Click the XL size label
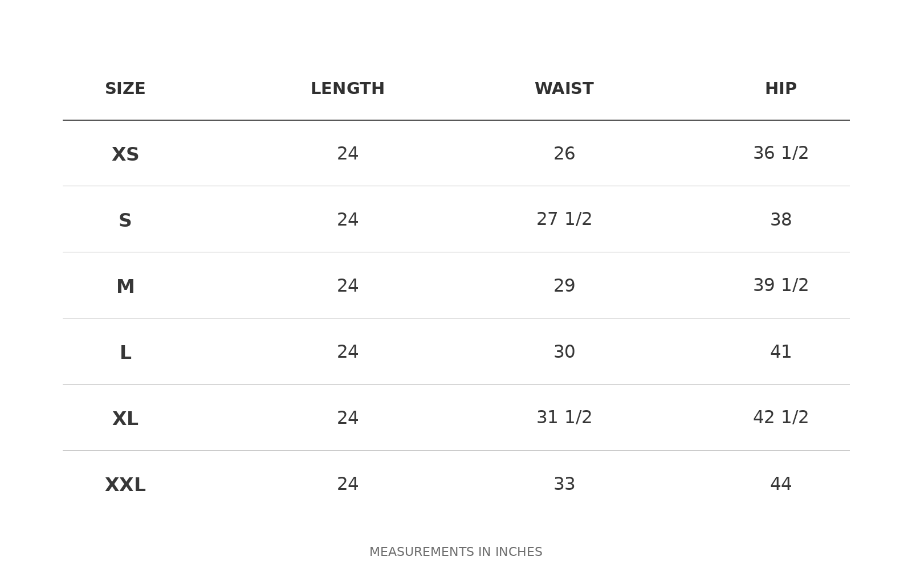Viewport: 912px width, 581px height. 125,419
